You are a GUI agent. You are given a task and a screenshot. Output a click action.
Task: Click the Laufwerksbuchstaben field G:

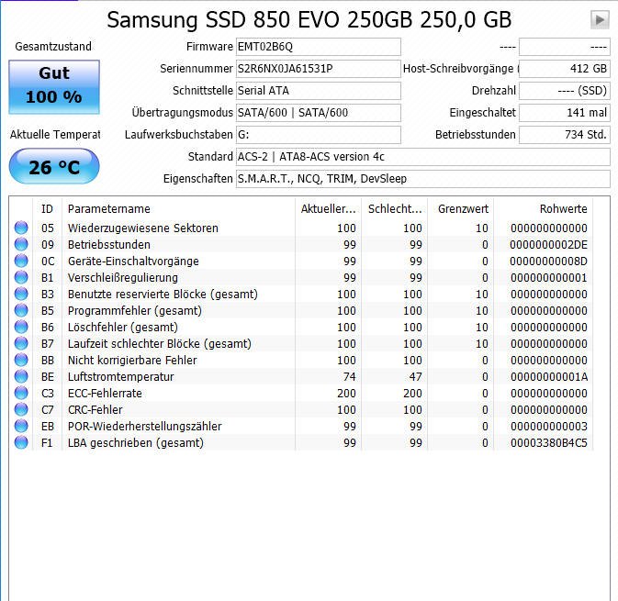319,135
